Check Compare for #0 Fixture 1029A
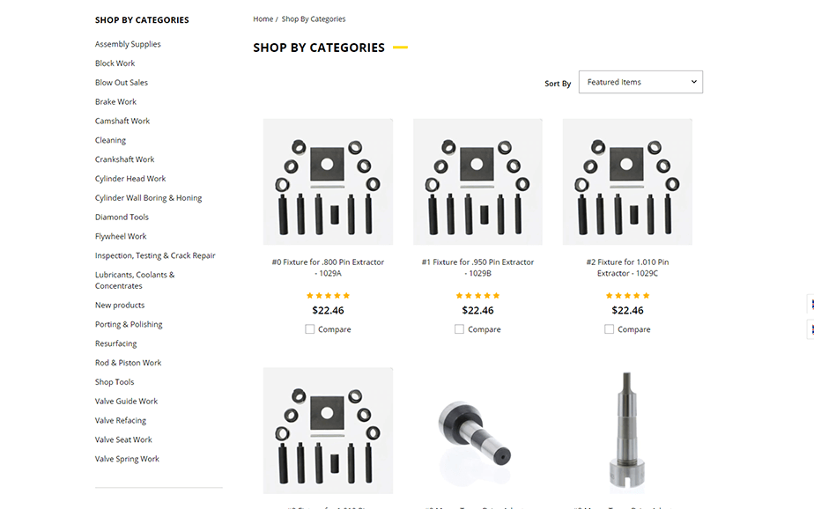The width and height of the screenshot is (814, 509). (310, 329)
